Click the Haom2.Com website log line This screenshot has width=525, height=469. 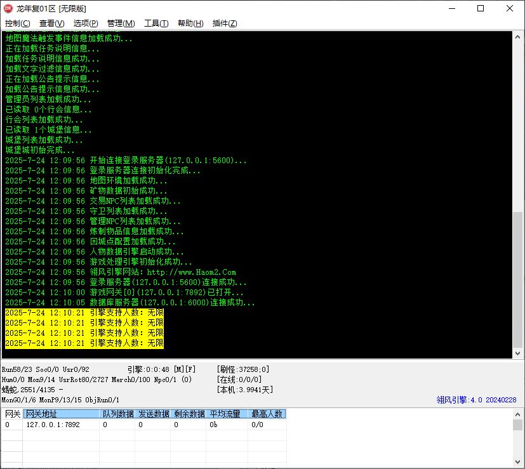pyautogui.click(x=121, y=272)
